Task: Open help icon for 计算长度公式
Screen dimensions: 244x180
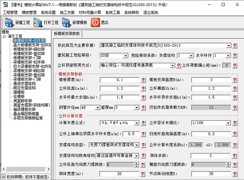Action: (x=143, y=123)
